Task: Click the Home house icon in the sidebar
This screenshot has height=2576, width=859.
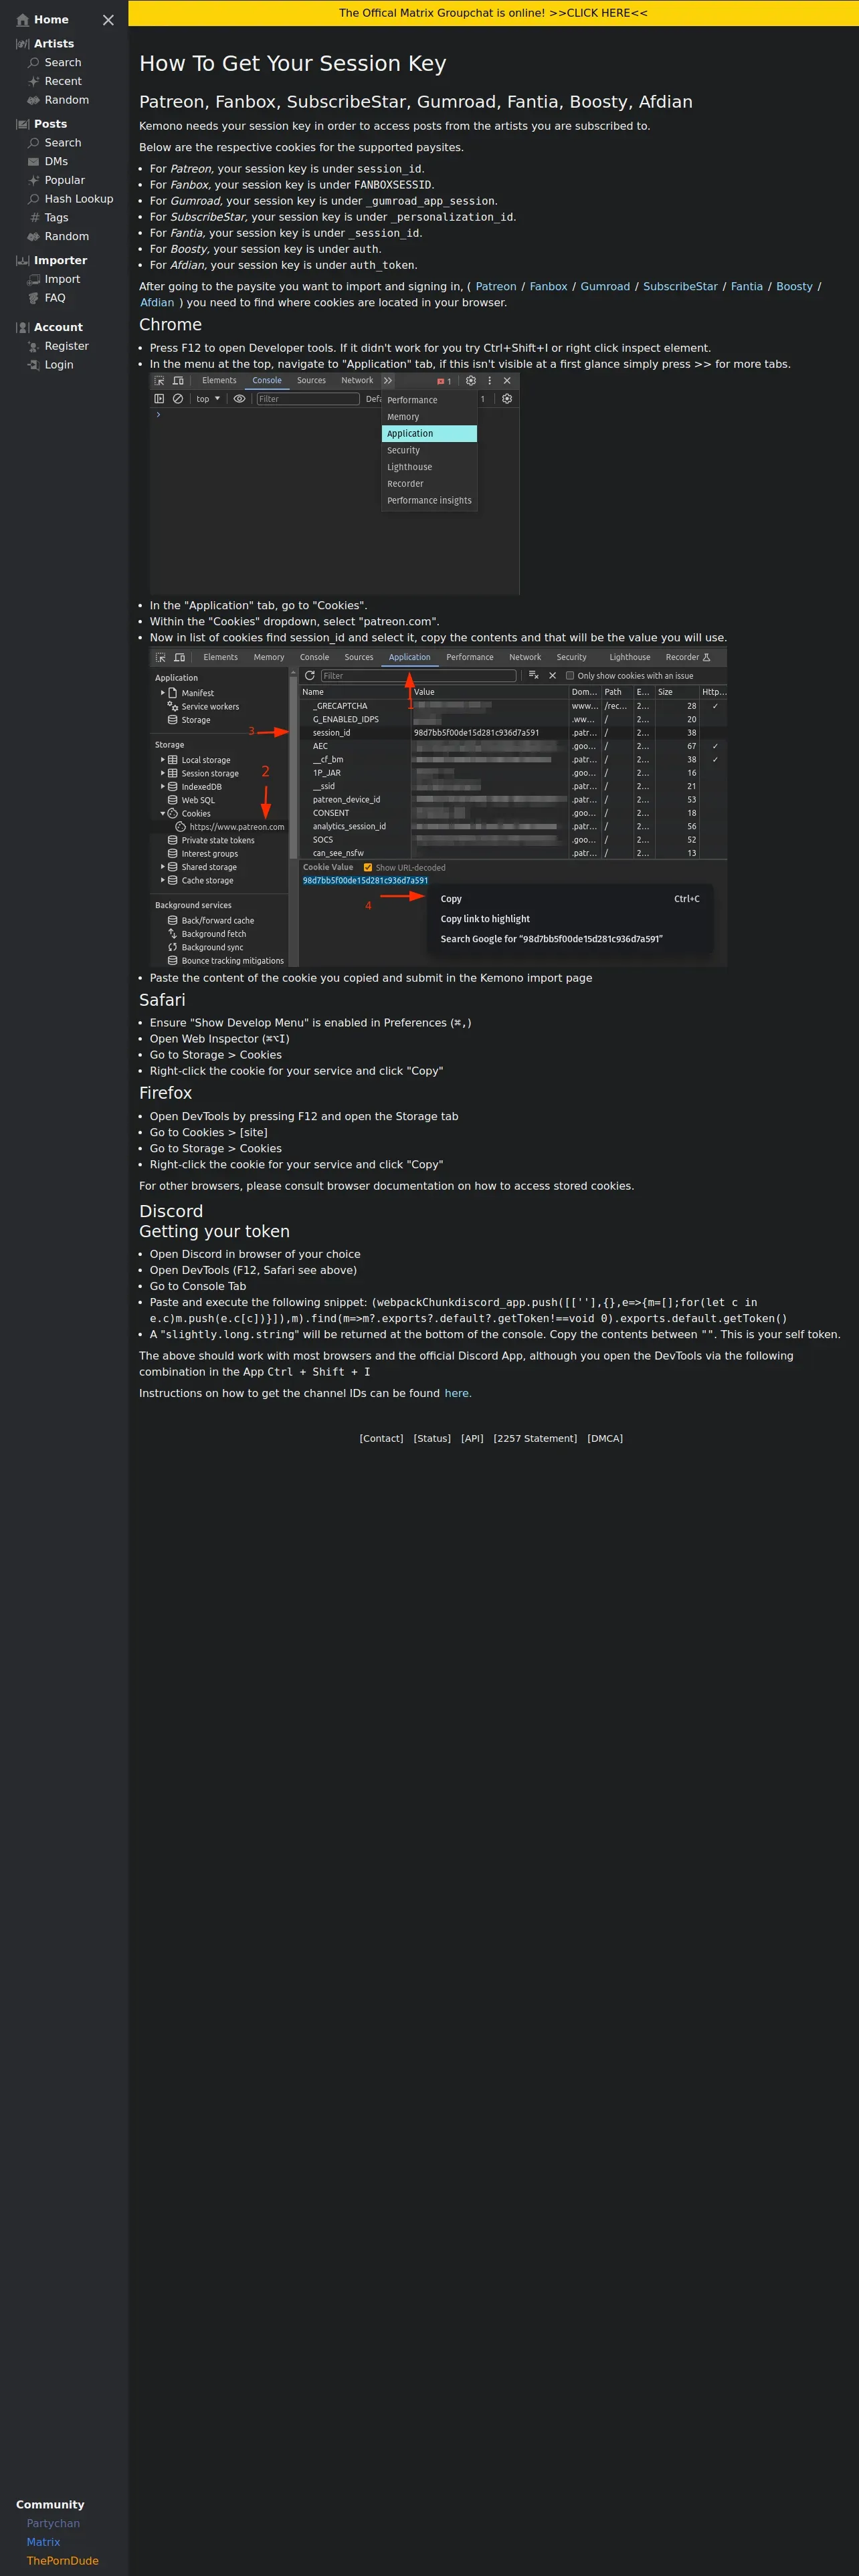Action: (x=23, y=20)
